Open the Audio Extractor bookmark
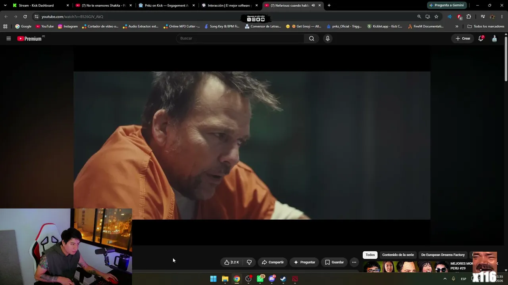This screenshot has width=508, height=285. 141,27
